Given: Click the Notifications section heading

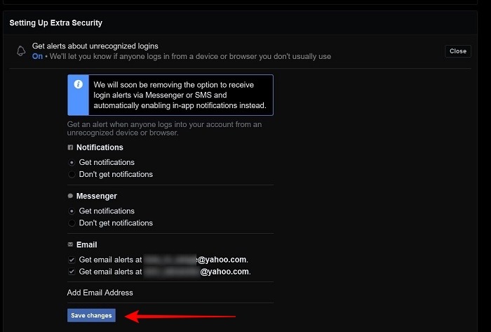Looking at the screenshot, I should click(x=100, y=147).
